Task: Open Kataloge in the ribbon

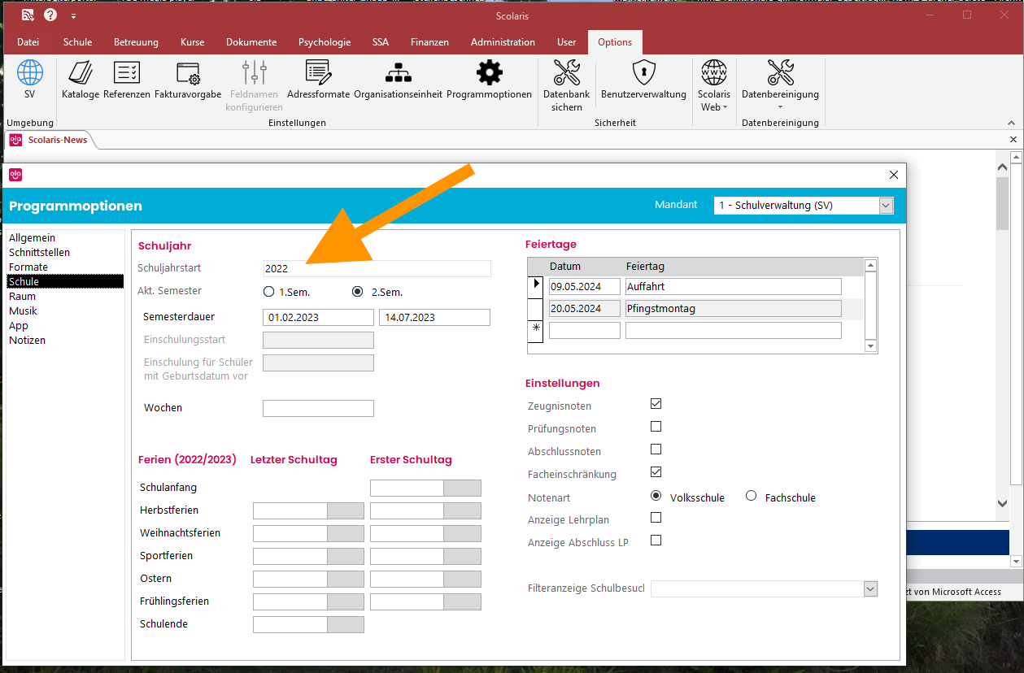Action: click(81, 80)
